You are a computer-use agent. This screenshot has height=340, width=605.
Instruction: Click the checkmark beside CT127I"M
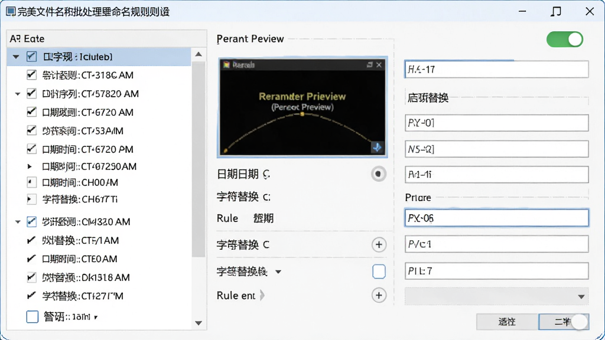(32, 296)
